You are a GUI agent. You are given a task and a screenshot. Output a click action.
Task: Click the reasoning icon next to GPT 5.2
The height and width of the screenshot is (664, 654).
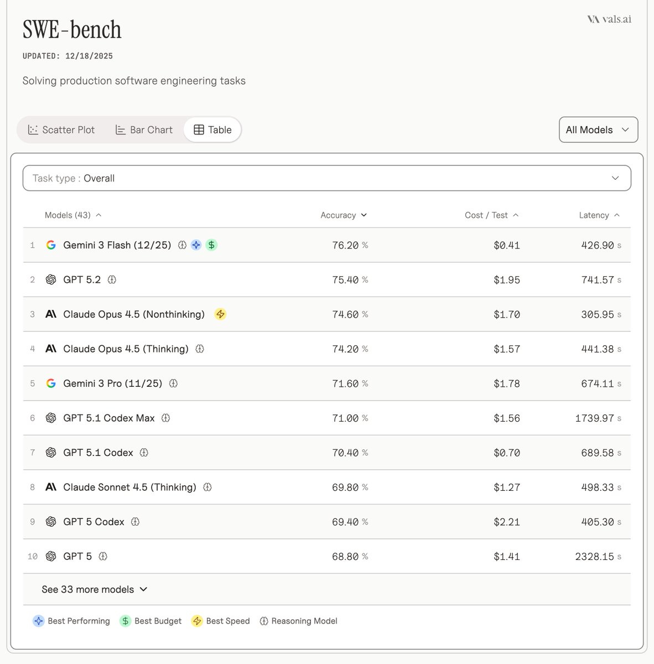tap(112, 280)
